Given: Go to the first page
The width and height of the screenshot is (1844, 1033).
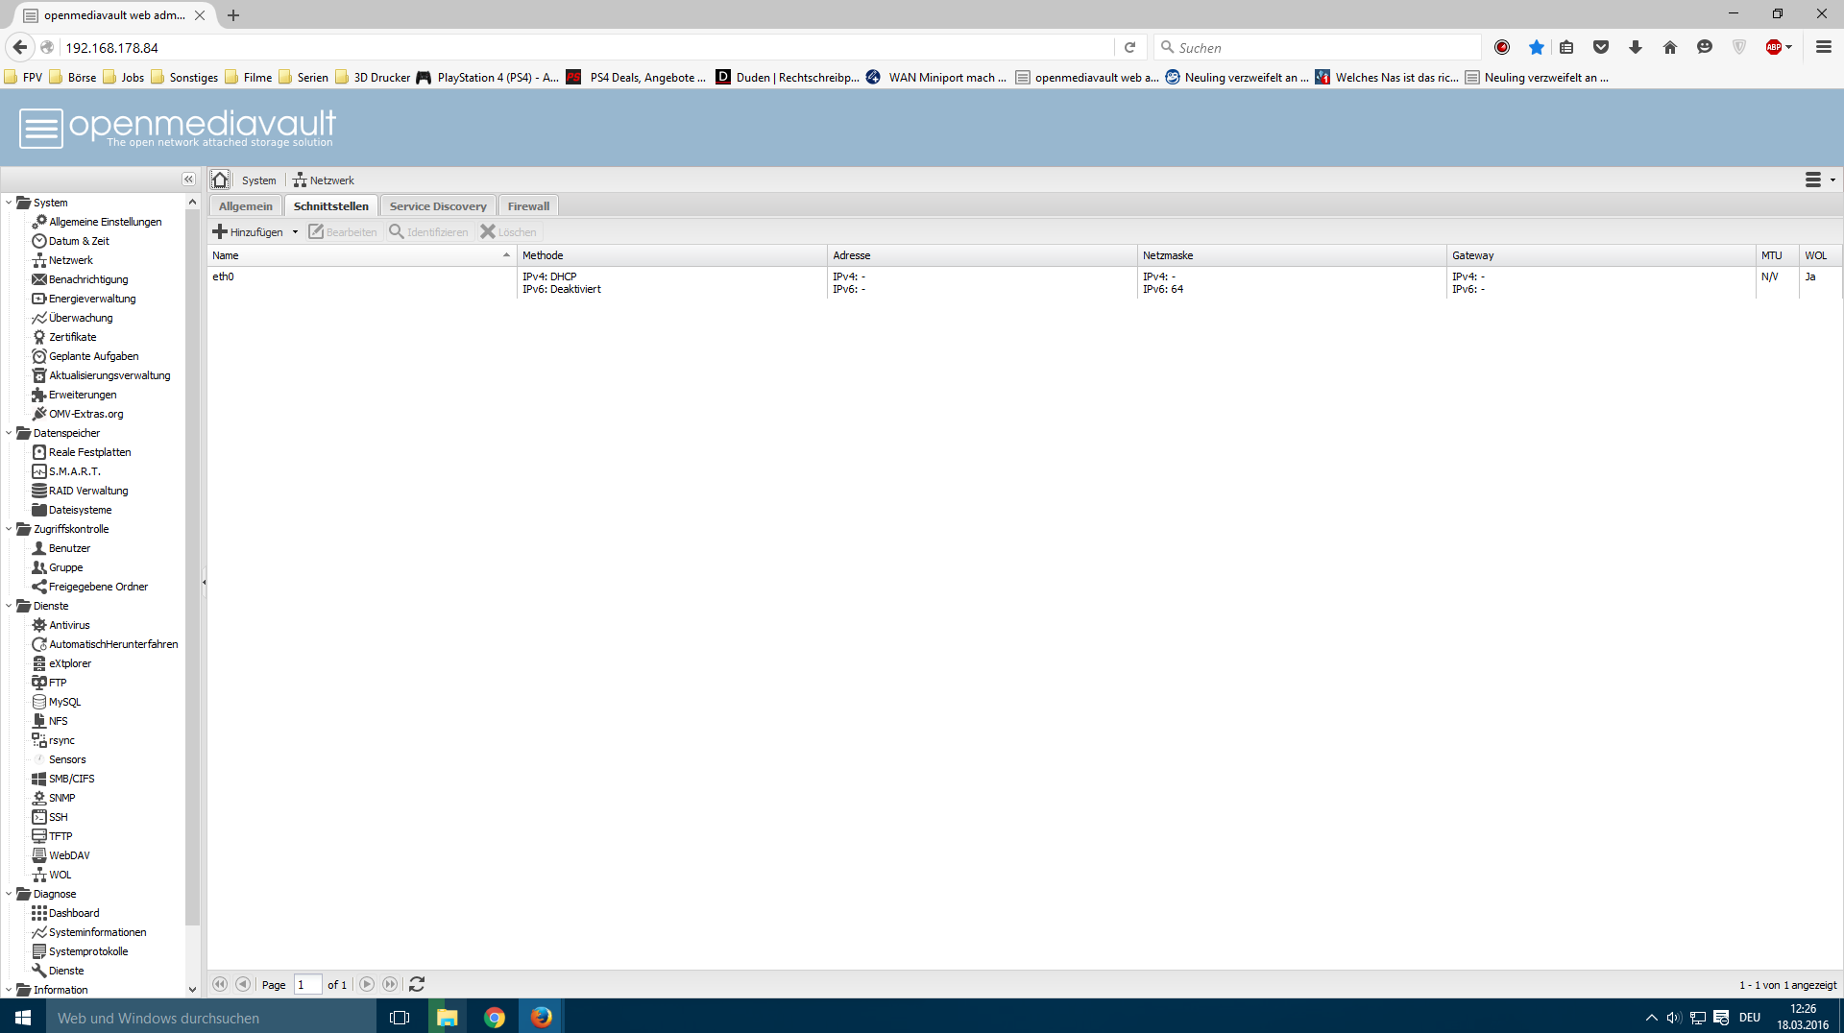Looking at the screenshot, I should coord(220,984).
